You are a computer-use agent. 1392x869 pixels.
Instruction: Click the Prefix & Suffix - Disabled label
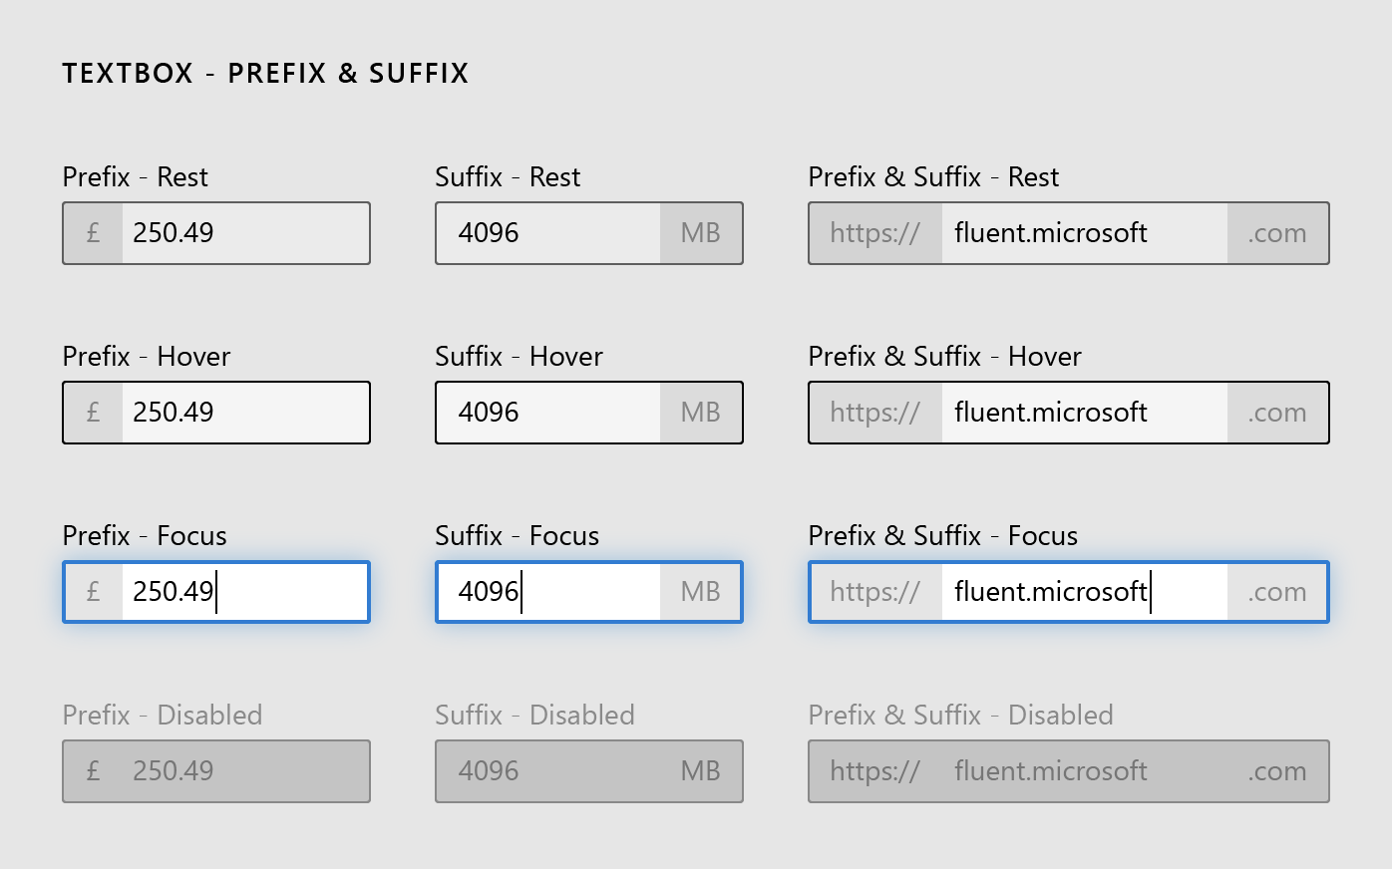960,715
